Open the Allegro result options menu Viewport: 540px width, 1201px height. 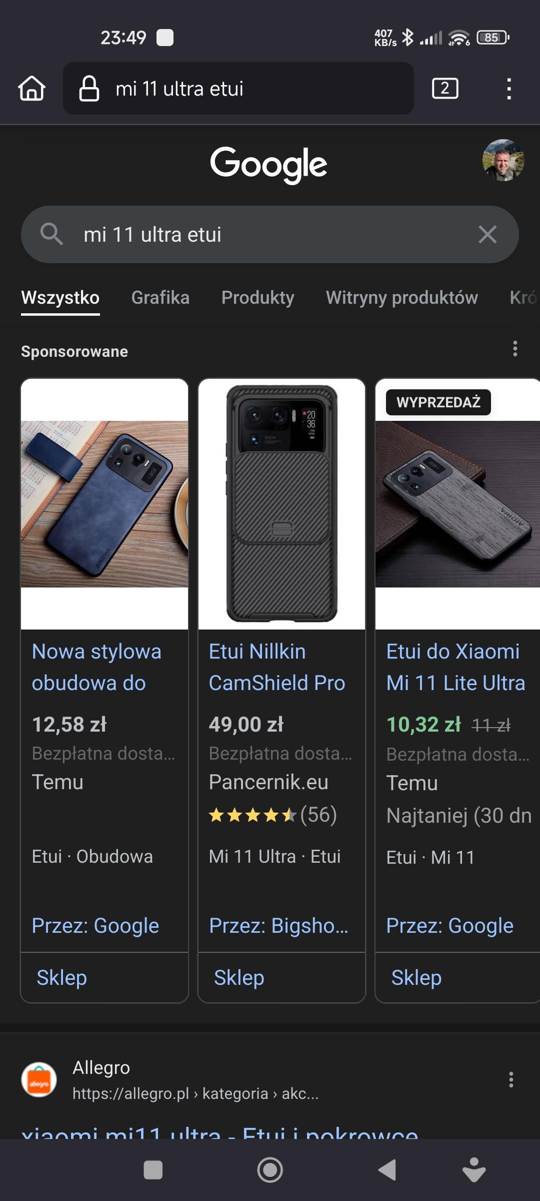(510, 1079)
